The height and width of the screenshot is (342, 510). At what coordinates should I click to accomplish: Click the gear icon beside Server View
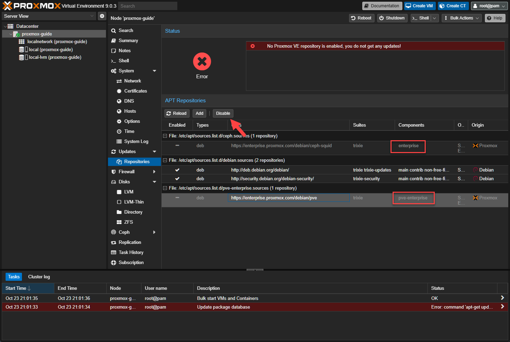pos(102,16)
